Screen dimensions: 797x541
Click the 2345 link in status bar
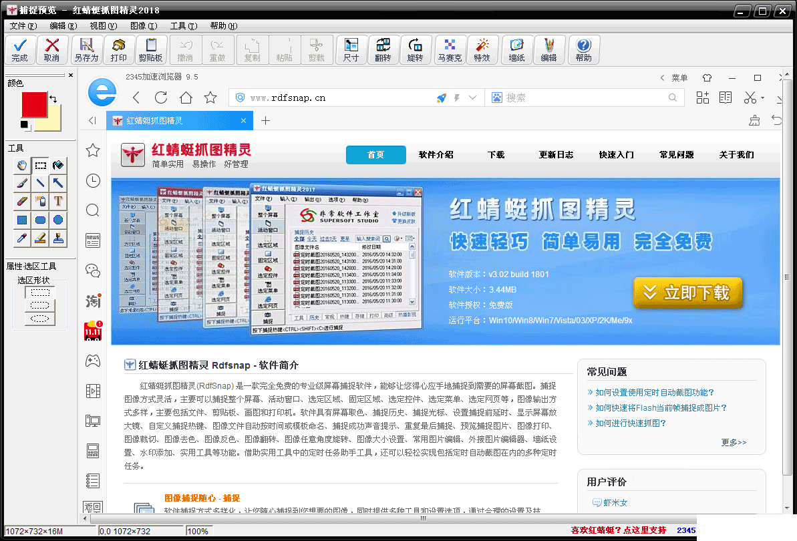(685, 530)
